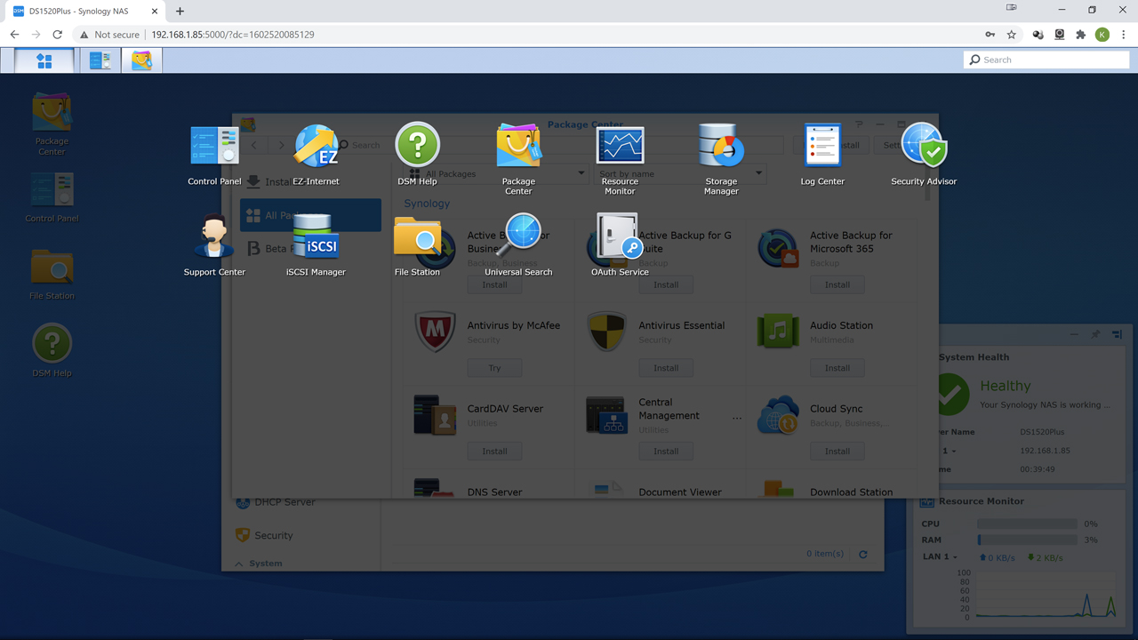1138x640 pixels.
Task: Open a new browser tab
Action: (x=180, y=11)
